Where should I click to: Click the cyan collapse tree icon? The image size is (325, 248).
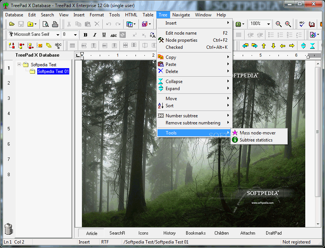pos(312,46)
